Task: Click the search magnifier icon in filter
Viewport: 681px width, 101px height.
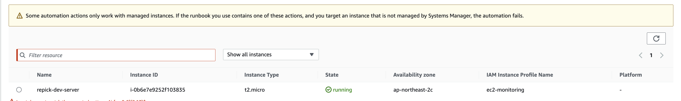Action: click(x=23, y=55)
